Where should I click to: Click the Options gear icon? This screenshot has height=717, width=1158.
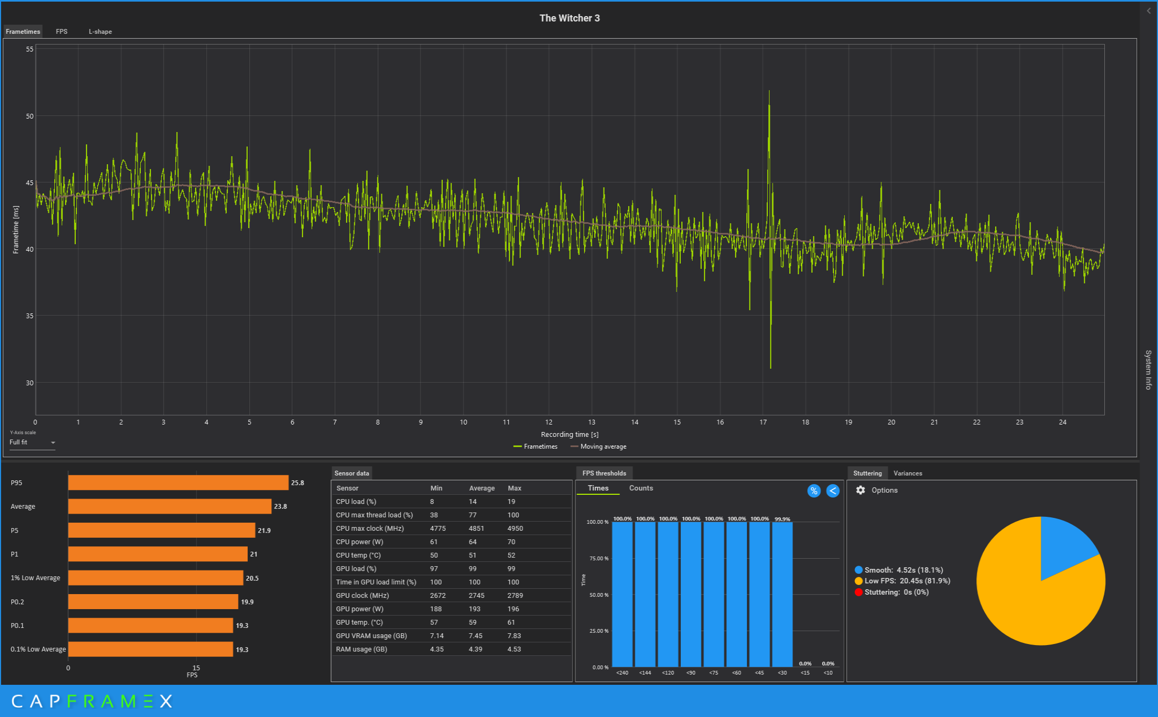pos(860,490)
